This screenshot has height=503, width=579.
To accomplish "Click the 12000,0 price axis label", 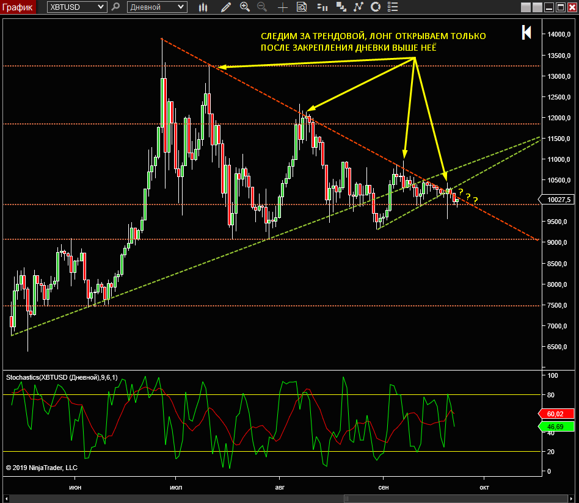I will coord(559,118).
